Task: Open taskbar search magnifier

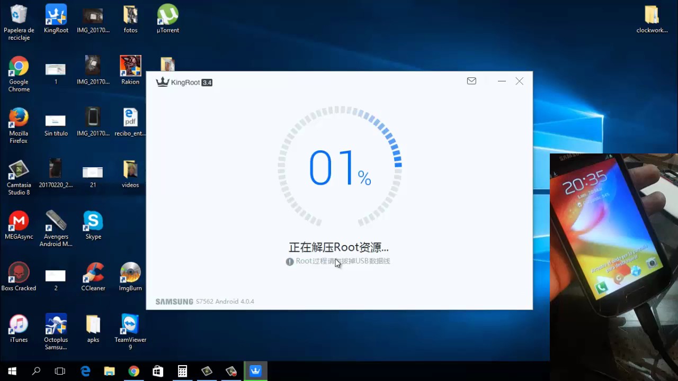Action: (x=36, y=371)
